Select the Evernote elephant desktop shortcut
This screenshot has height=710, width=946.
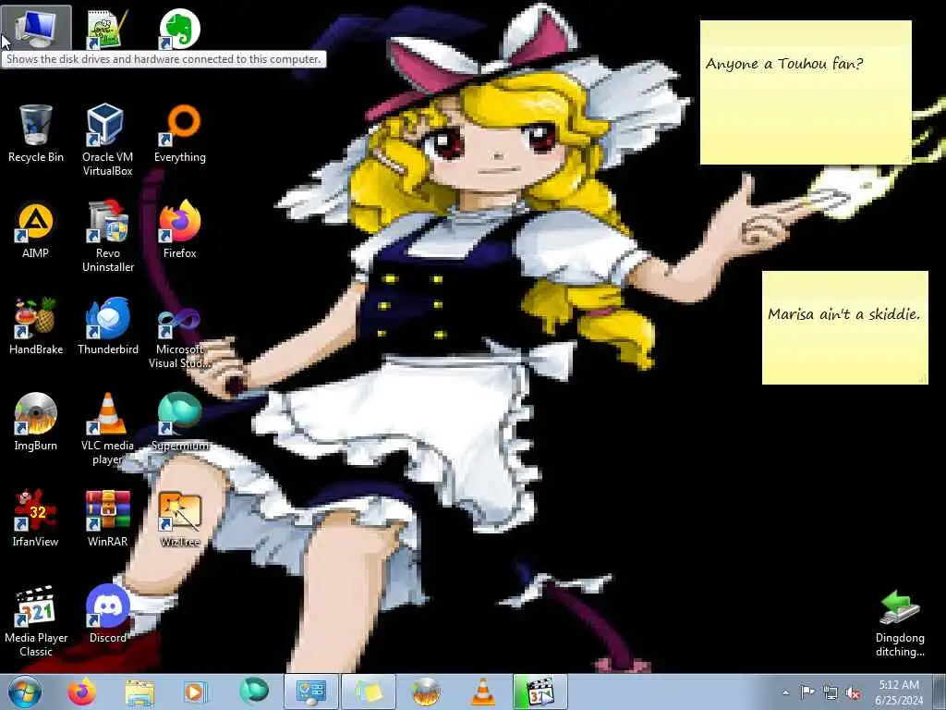click(x=179, y=29)
